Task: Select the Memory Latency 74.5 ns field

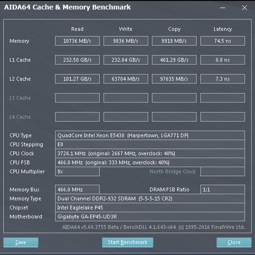Action: [223, 41]
